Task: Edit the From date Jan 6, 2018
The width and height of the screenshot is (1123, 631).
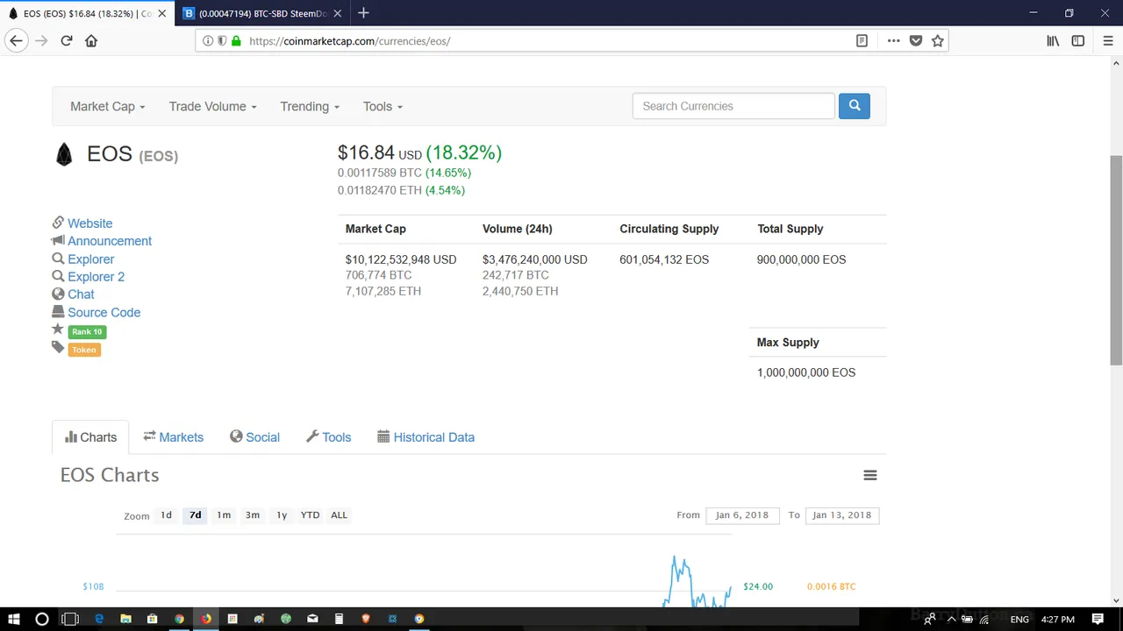Action: [741, 515]
